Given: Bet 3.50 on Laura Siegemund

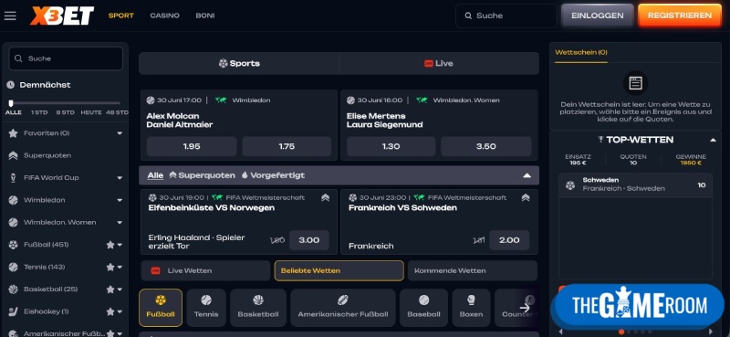Looking at the screenshot, I should (x=486, y=146).
